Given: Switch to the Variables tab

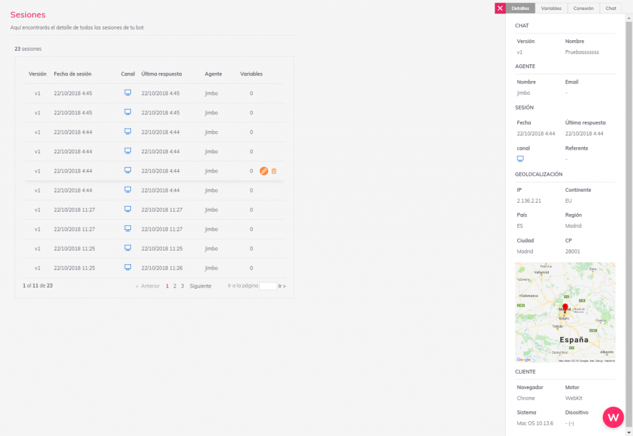Looking at the screenshot, I should (x=551, y=8).
